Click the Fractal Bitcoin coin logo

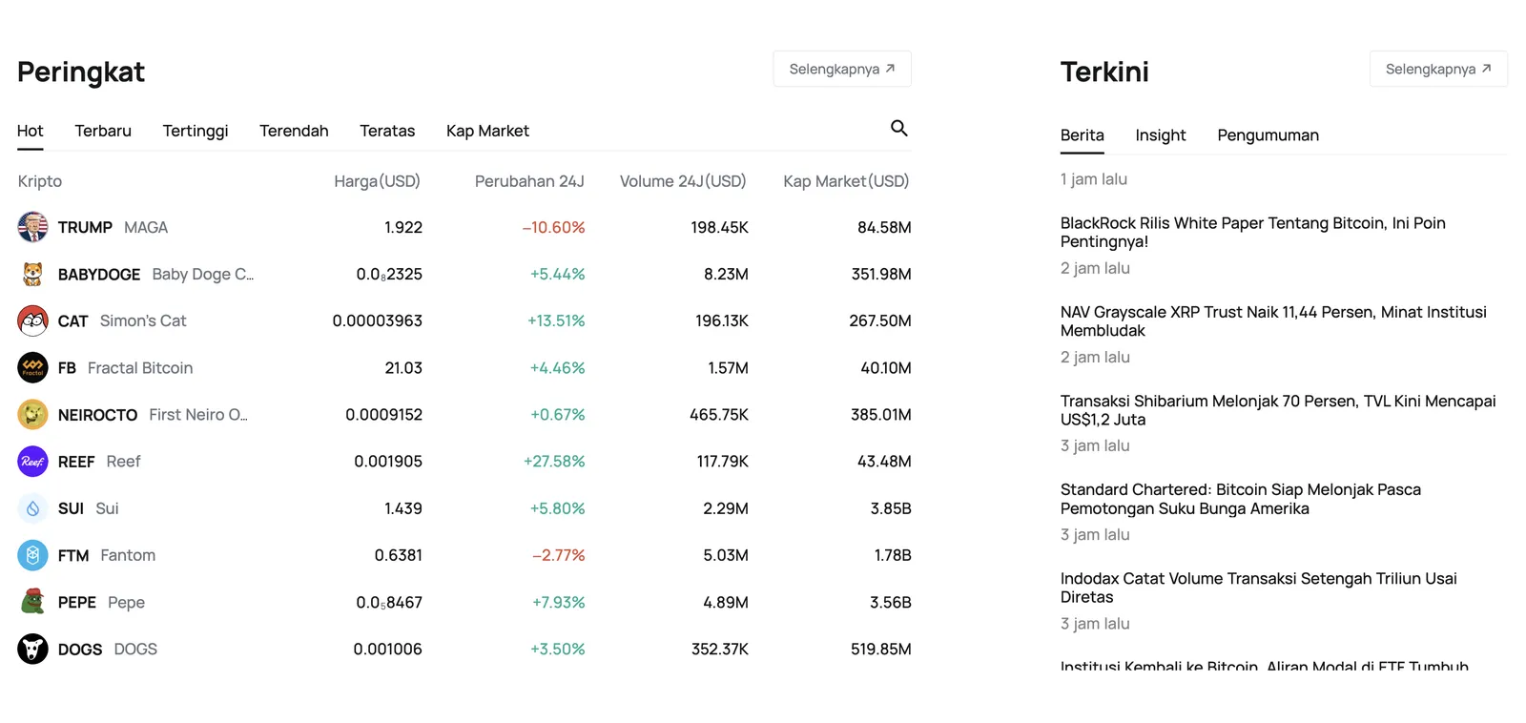[x=32, y=367]
